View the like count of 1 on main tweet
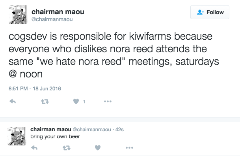This screenshot has width=240, height=156. pyautogui.click(x=84, y=102)
